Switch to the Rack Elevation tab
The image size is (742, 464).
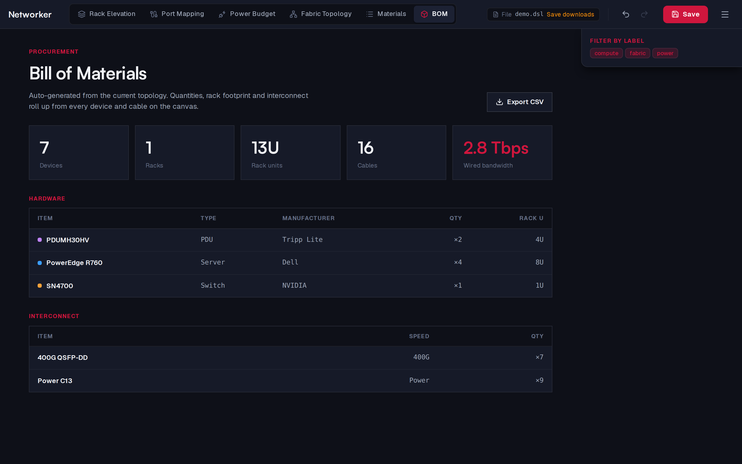pyautogui.click(x=106, y=14)
